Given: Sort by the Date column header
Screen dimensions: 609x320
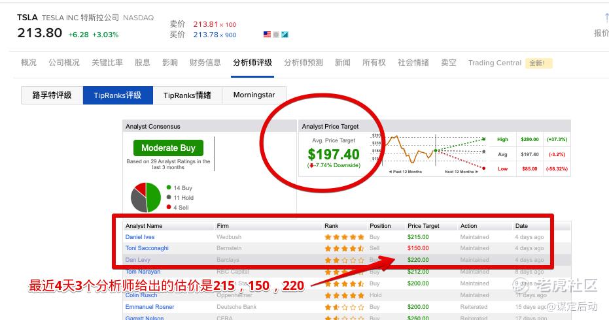Looking at the screenshot, I should (521, 226).
